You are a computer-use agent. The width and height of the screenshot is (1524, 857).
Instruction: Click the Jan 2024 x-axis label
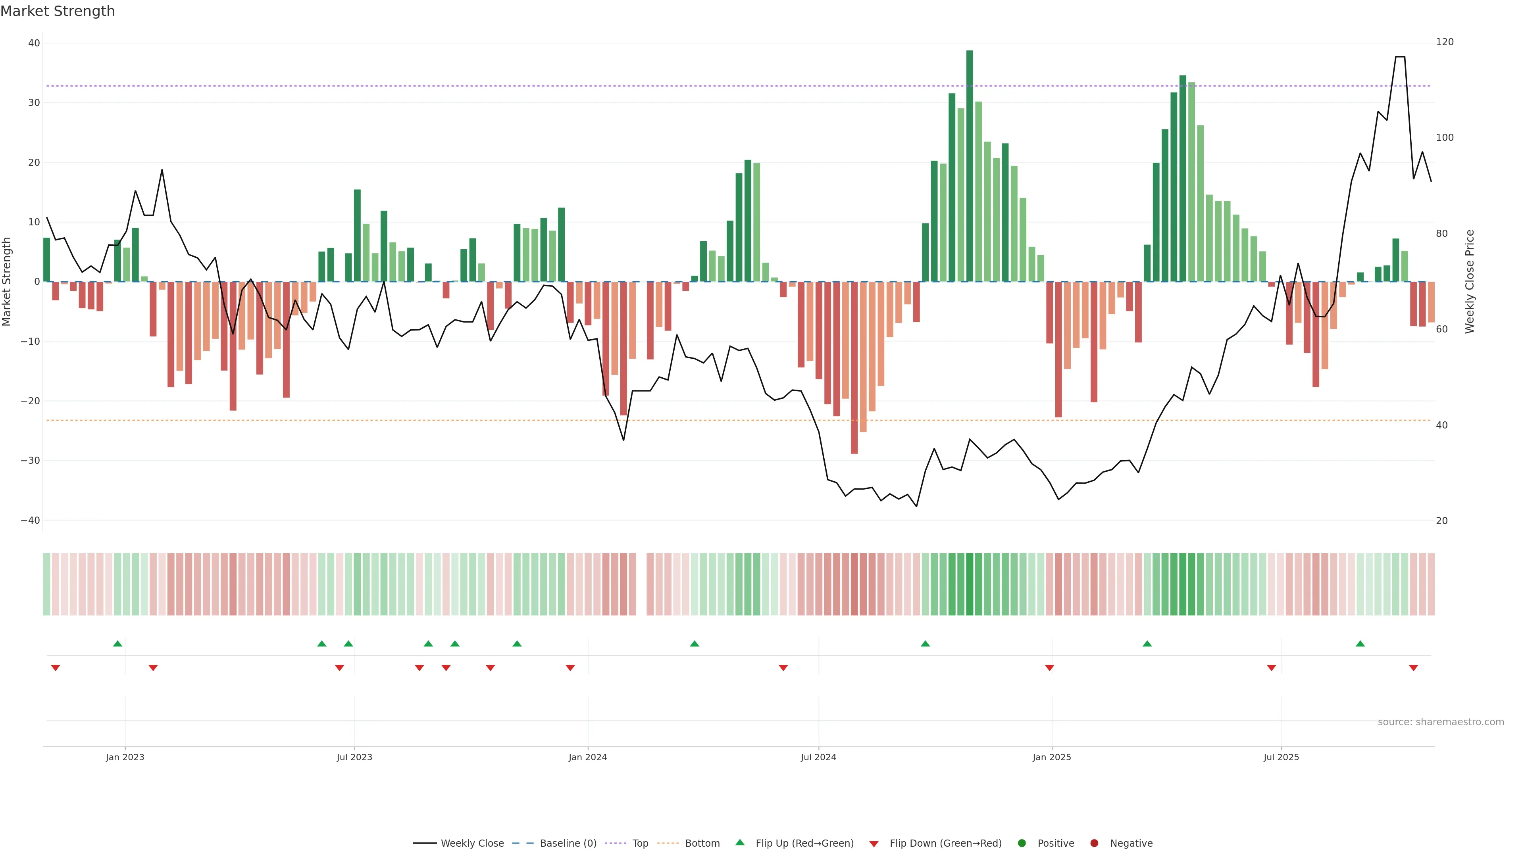tap(587, 757)
